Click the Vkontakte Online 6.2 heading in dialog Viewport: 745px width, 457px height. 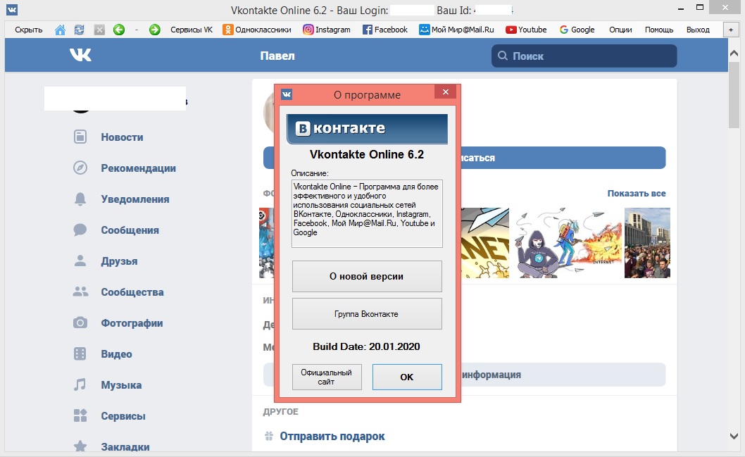367,154
